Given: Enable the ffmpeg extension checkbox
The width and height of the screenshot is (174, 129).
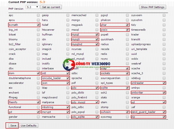Looking at the screenshot, I should pos(38,97).
